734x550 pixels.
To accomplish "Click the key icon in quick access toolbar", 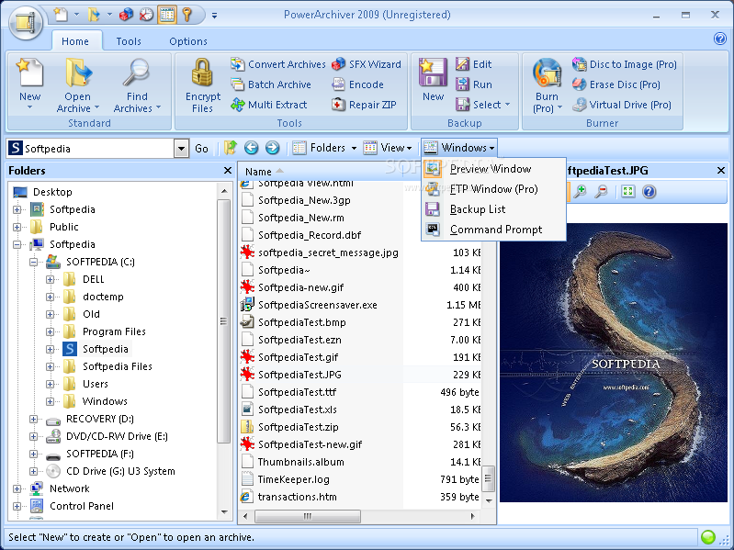I will (x=186, y=15).
